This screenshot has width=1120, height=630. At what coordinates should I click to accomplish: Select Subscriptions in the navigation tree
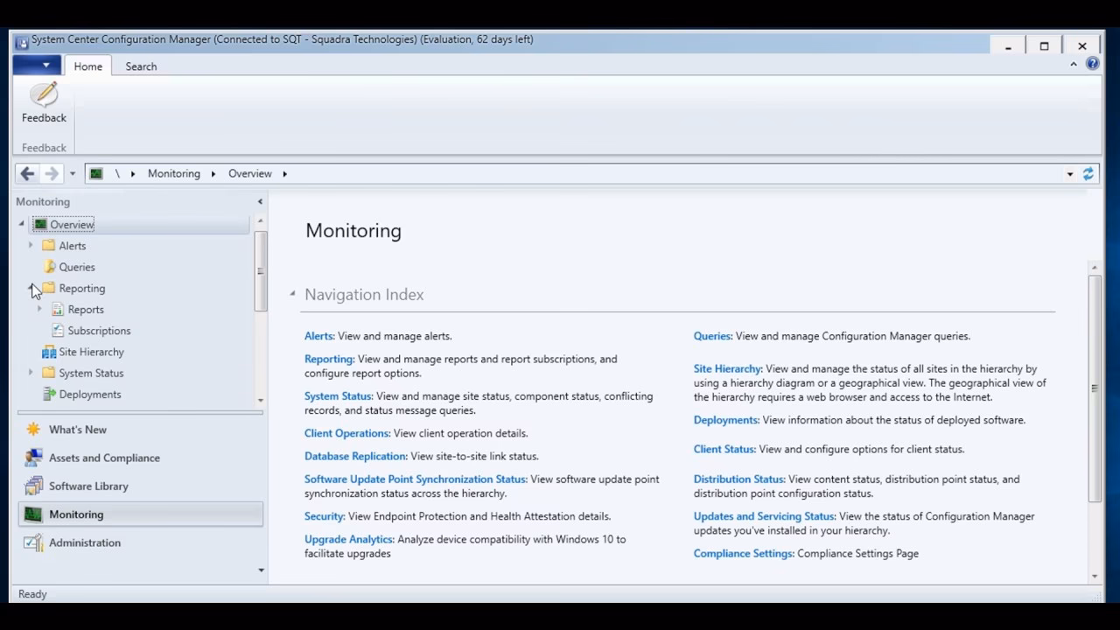(x=99, y=331)
